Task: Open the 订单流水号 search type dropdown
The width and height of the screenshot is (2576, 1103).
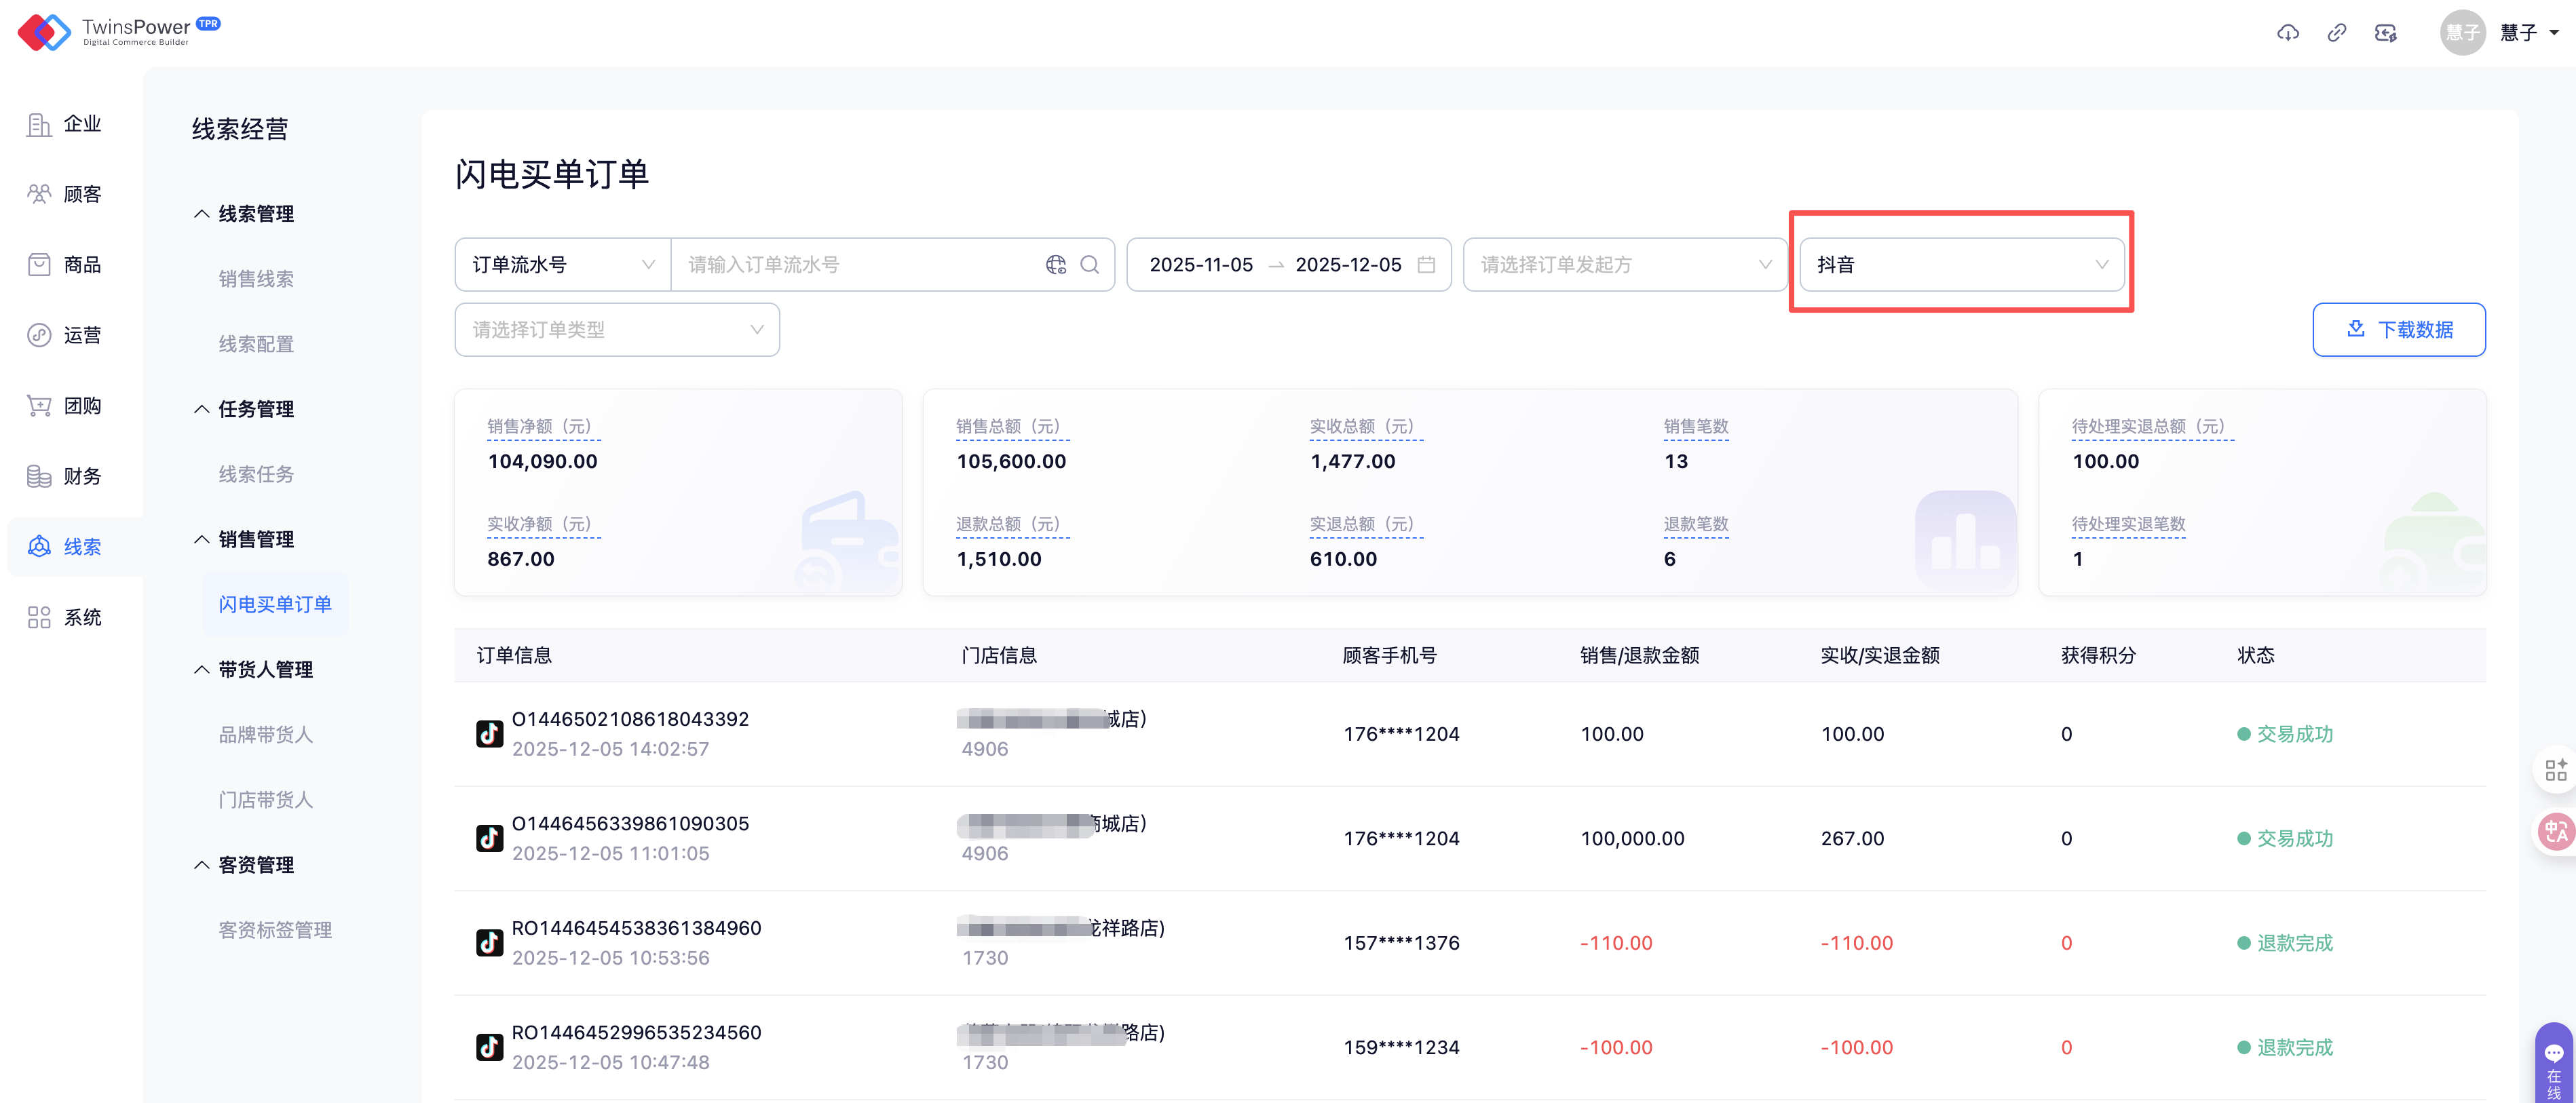Action: [x=562, y=265]
